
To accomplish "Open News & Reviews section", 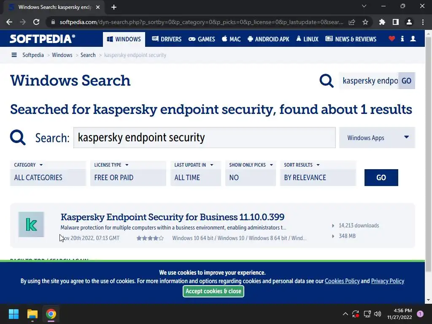I will tap(351, 39).
